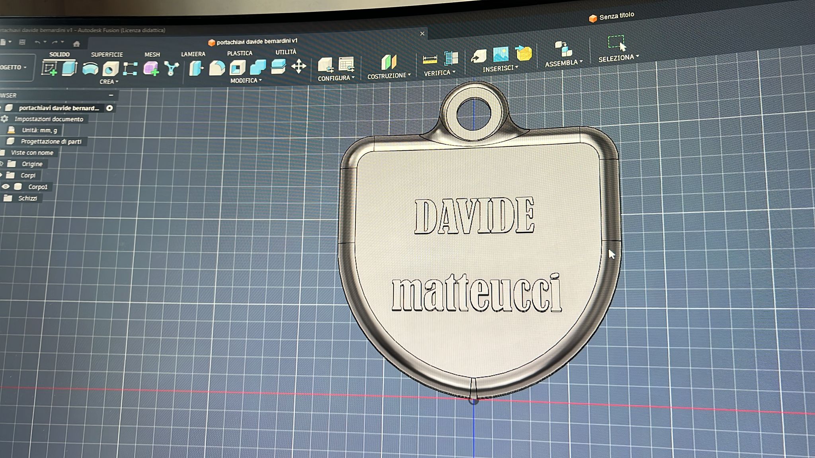Click the Measure ruler icon
The width and height of the screenshot is (815, 458).
[430, 60]
